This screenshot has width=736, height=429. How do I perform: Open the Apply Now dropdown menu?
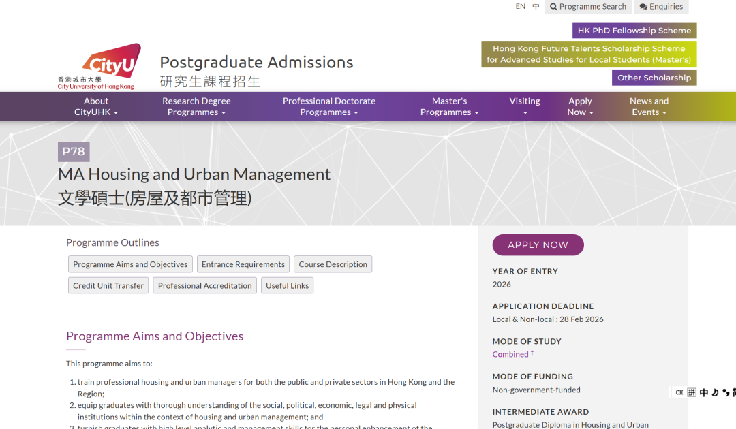pyautogui.click(x=580, y=106)
